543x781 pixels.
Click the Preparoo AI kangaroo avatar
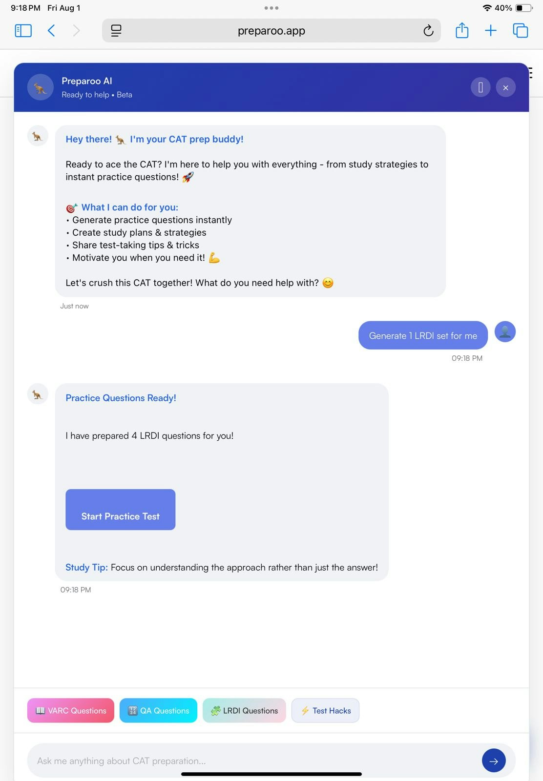(41, 87)
